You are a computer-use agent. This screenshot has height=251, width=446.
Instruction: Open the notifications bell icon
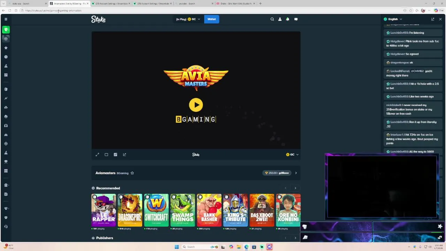(x=287, y=19)
